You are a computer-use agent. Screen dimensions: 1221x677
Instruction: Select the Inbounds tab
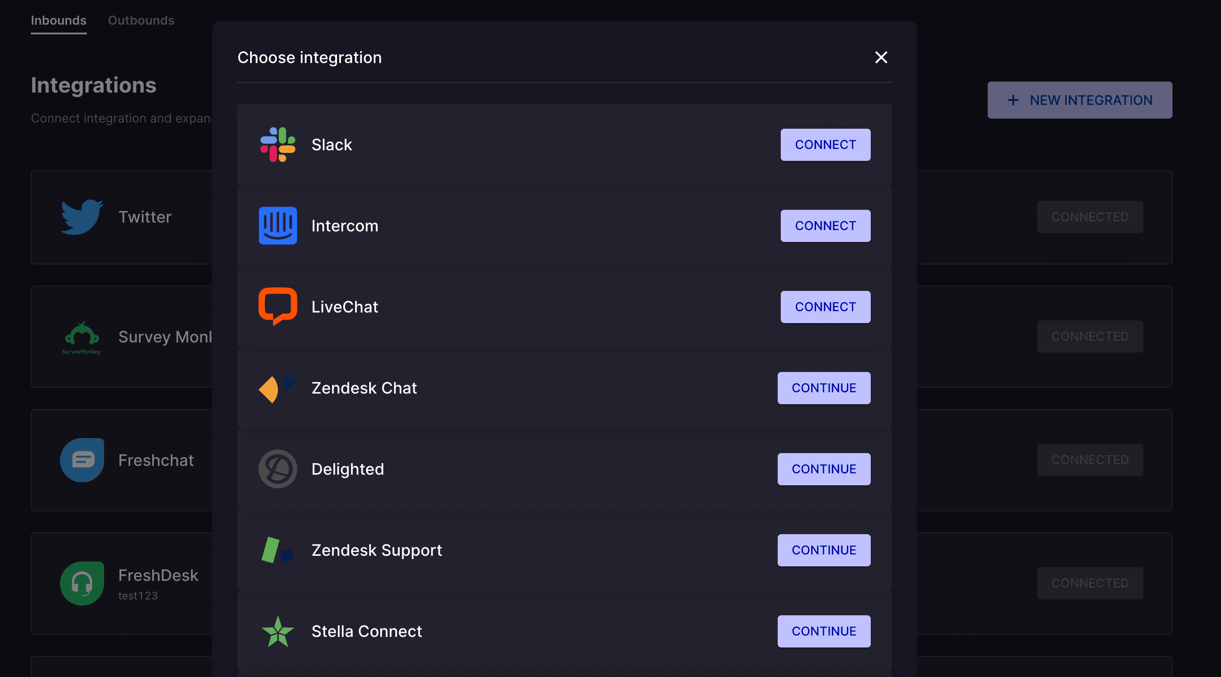(x=58, y=20)
